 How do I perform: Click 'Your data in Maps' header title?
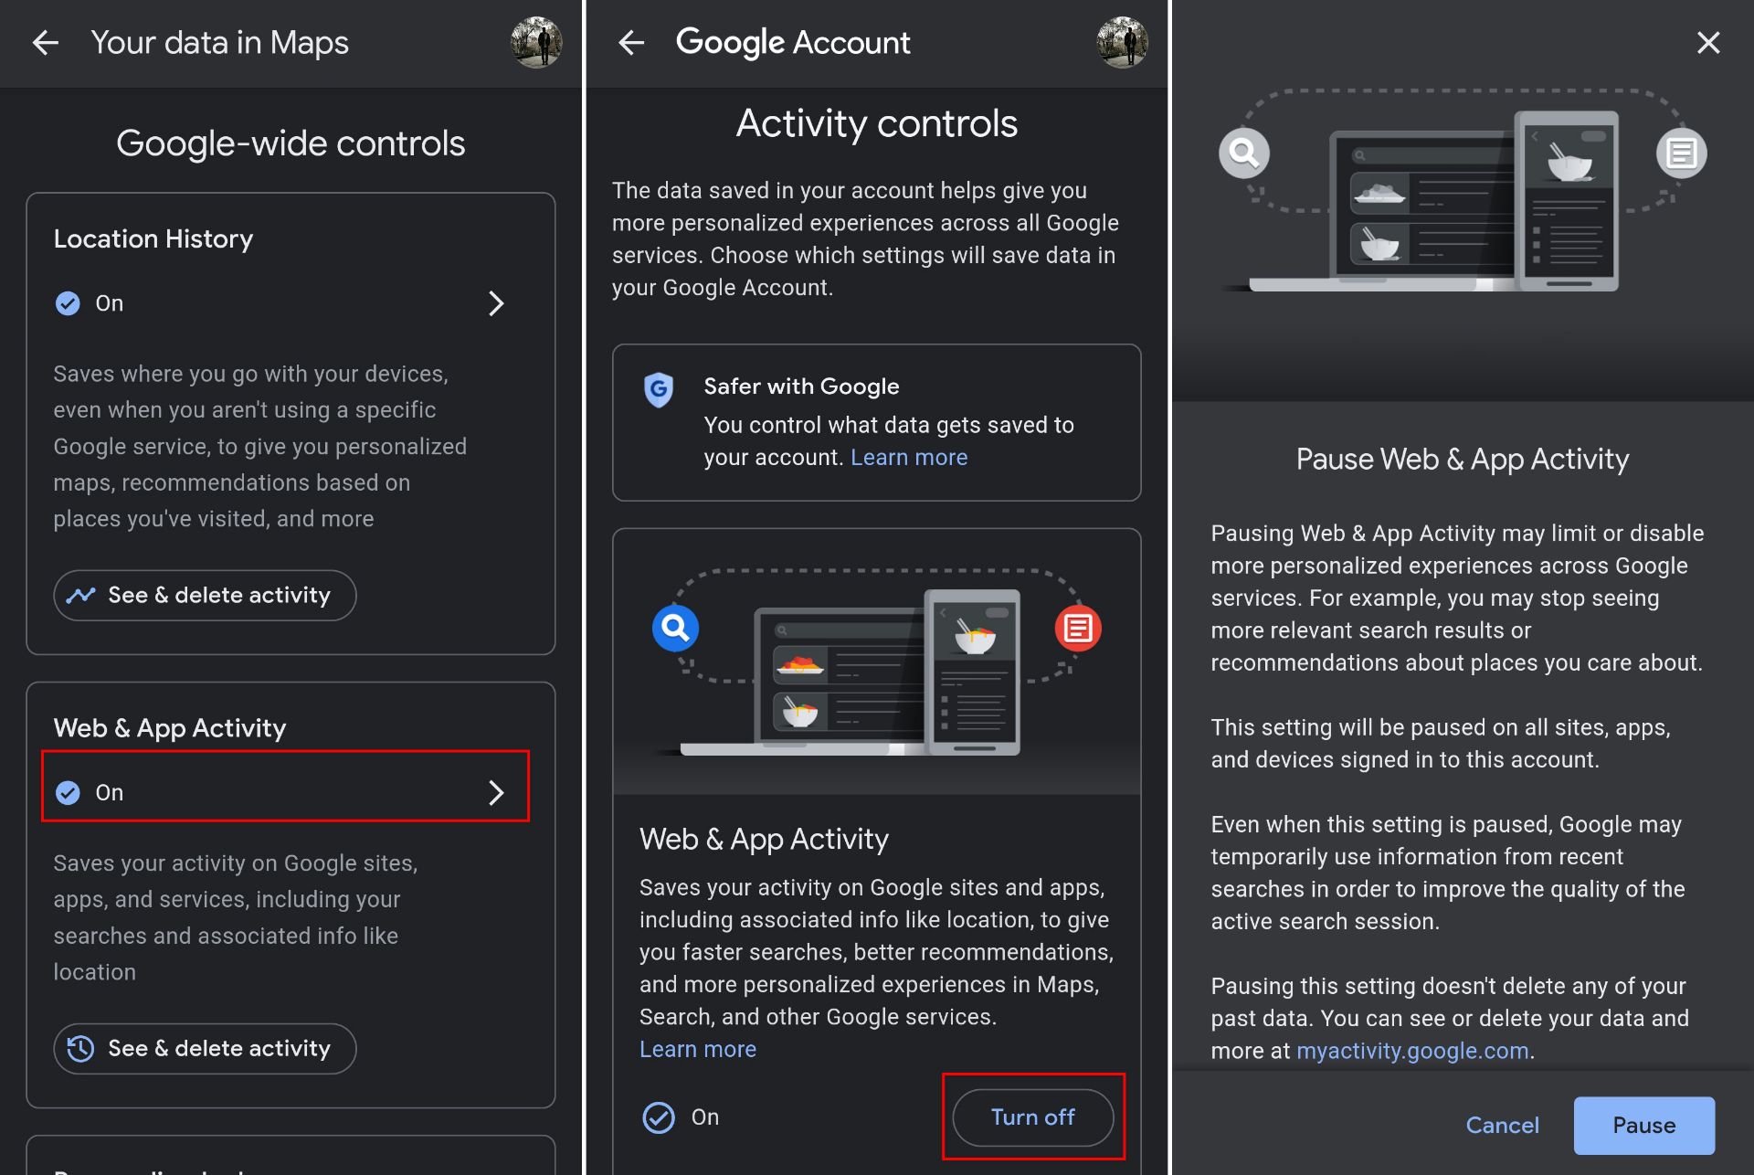pyautogui.click(x=220, y=43)
